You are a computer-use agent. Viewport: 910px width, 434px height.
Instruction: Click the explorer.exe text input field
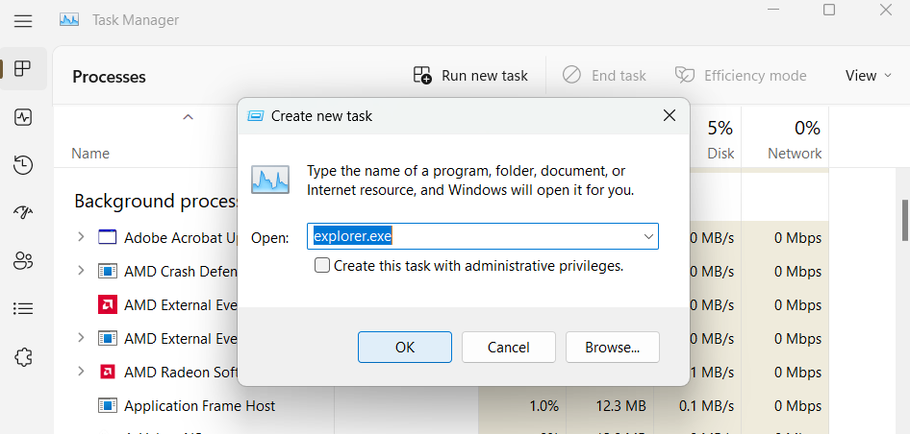point(471,236)
